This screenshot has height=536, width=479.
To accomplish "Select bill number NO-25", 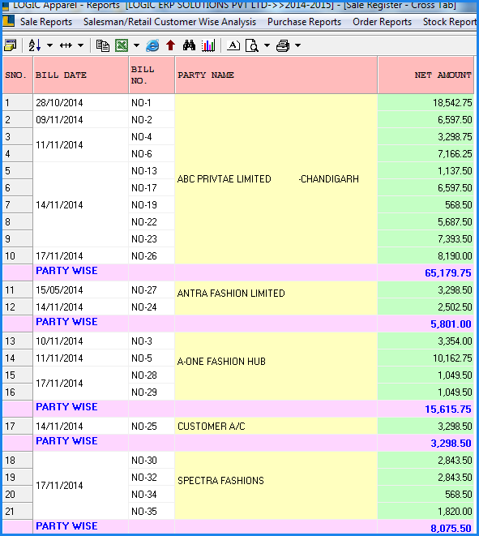I will 152,426.
